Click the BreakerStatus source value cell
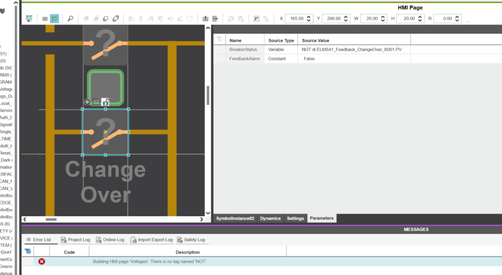This screenshot has width=502, height=275. pos(354,50)
